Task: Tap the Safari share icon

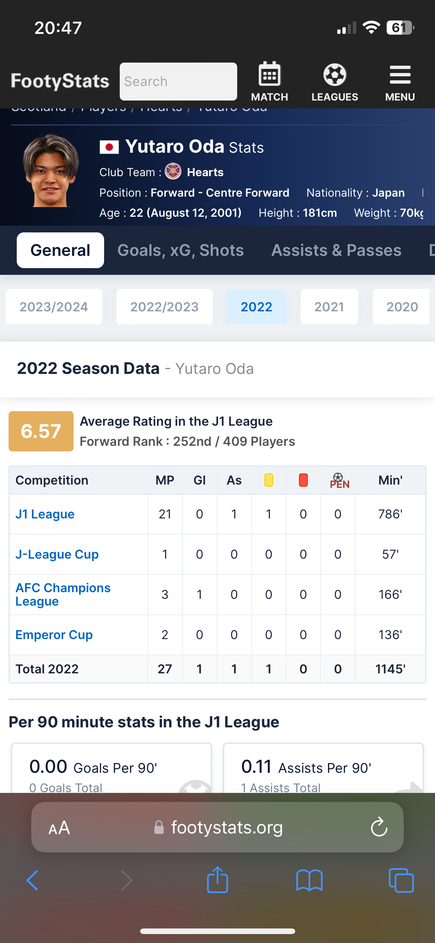Action: tap(217, 880)
